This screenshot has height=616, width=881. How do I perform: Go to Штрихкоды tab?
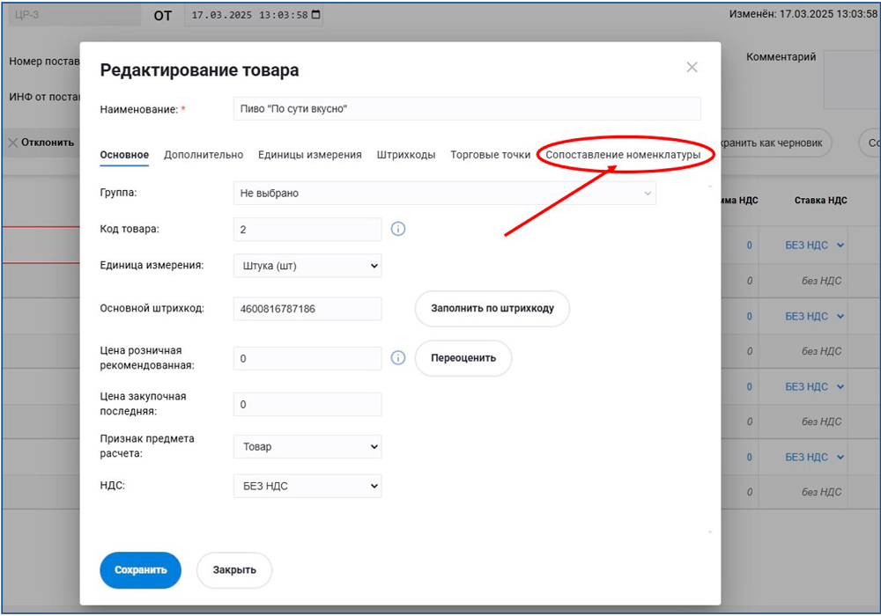point(406,155)
